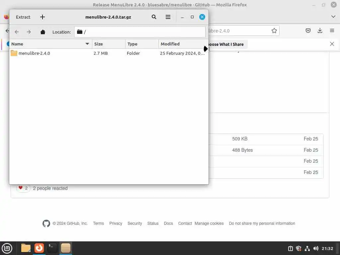Image resolution: width=340 pixels, height=255 pixels.
Task: Select the menulibre-2.4.0 folder row
Action: pyautogui.click(x=109, y=53)
